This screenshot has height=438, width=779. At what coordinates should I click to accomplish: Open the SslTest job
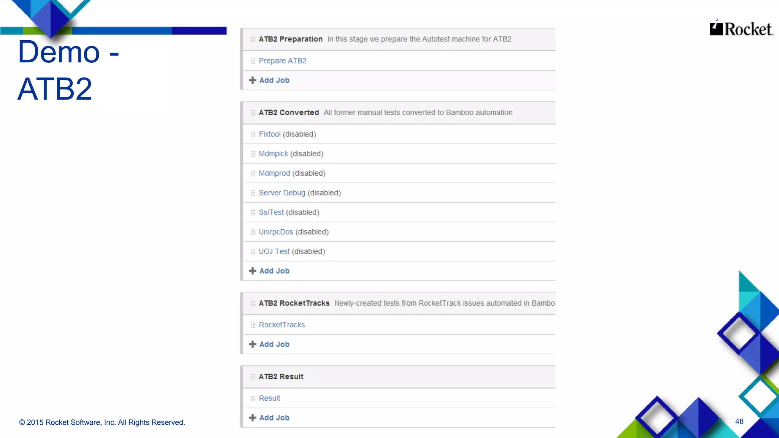coord(271,213)
